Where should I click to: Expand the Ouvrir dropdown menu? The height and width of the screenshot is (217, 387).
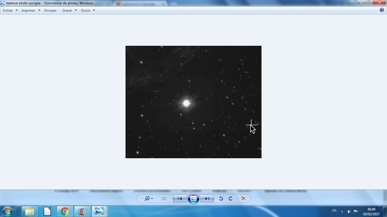88,10
